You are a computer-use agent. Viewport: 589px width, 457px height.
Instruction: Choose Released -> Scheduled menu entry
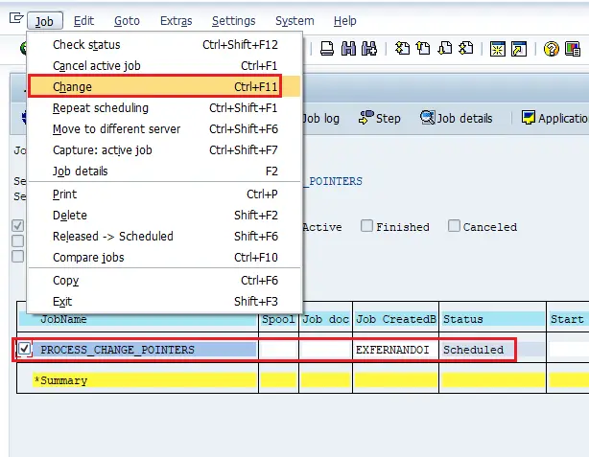(x=165, y=237)
